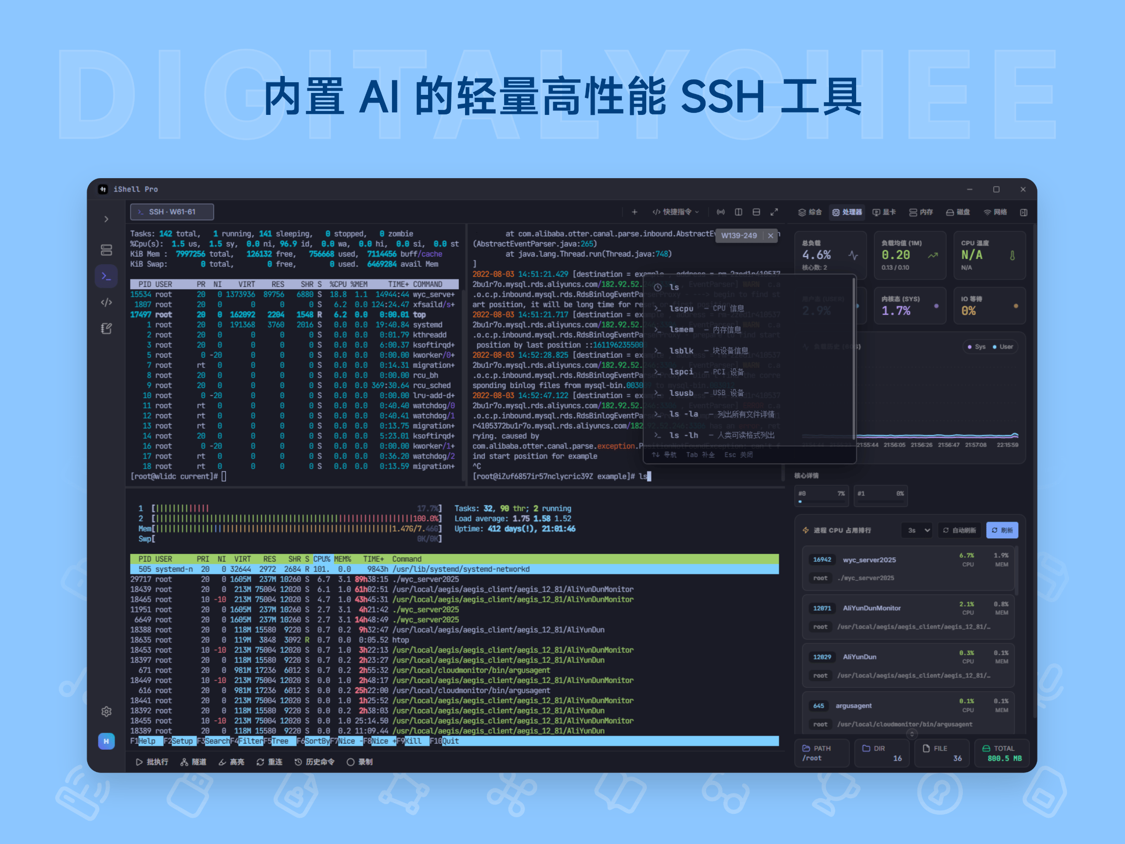Switch to the 内存 monitoring tab
1125x844 pixels.
point(921,212)
